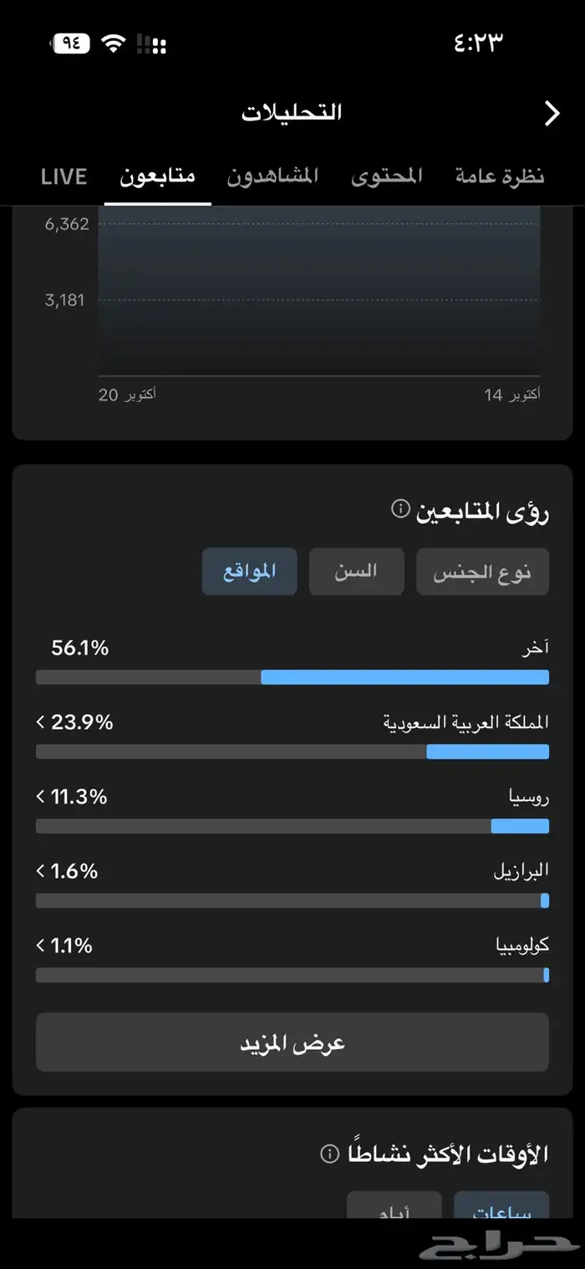This screenshot has height=1269, width=585.
Task: Open the نظرة عامة tab
Action: 500,176
